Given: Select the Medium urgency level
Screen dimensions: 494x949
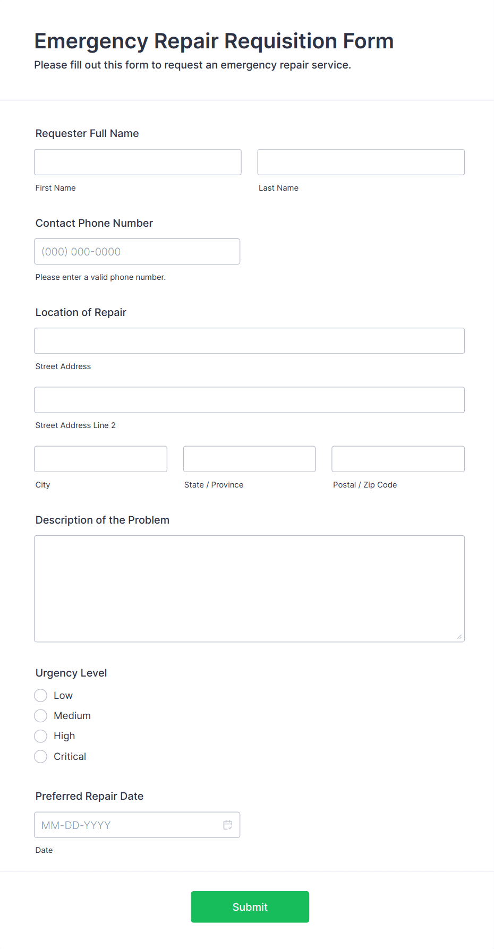Looking at the screenshot, I should click(x=40, y=715).
